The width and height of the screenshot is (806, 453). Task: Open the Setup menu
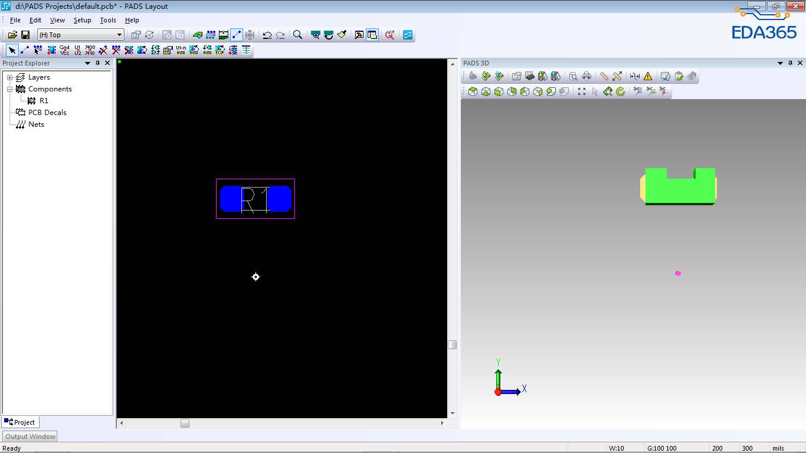coord(83,20)
